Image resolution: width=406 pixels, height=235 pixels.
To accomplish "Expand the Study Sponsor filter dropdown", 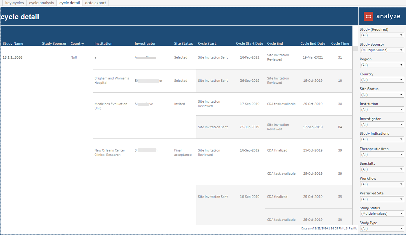I will click(x=382, y=50).
